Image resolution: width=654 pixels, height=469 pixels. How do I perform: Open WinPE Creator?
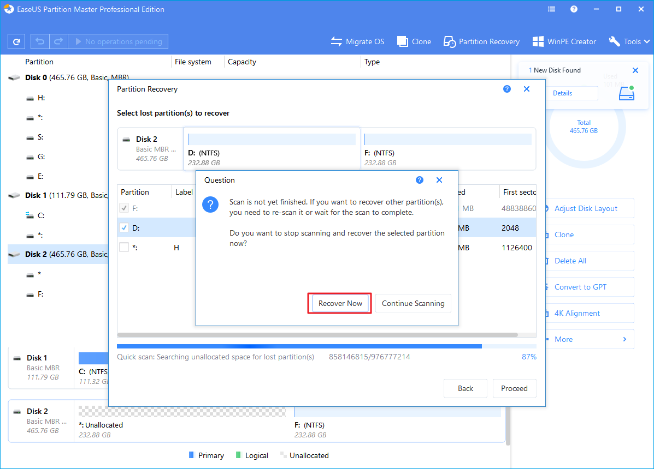tap(538, 41)
